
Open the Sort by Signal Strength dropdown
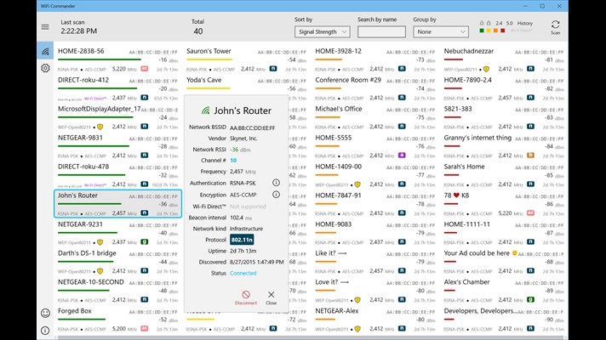pyautogui.click(x=322, y=31)
